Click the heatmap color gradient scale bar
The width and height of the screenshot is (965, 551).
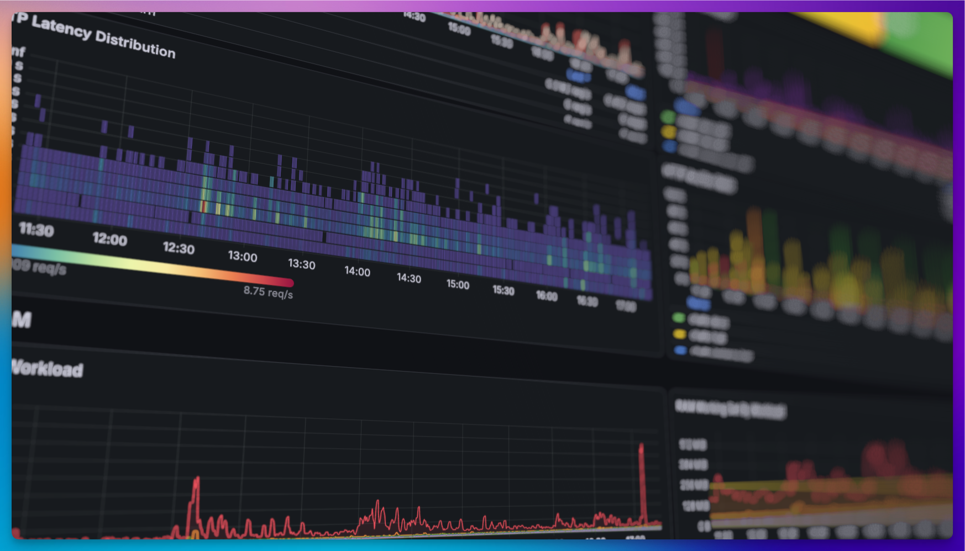153,265
